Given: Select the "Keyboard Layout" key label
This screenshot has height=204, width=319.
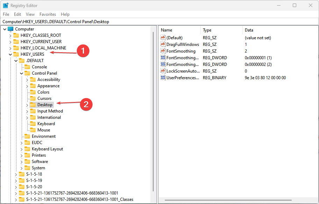Looking at the screenshot, I should coord(48,149).
